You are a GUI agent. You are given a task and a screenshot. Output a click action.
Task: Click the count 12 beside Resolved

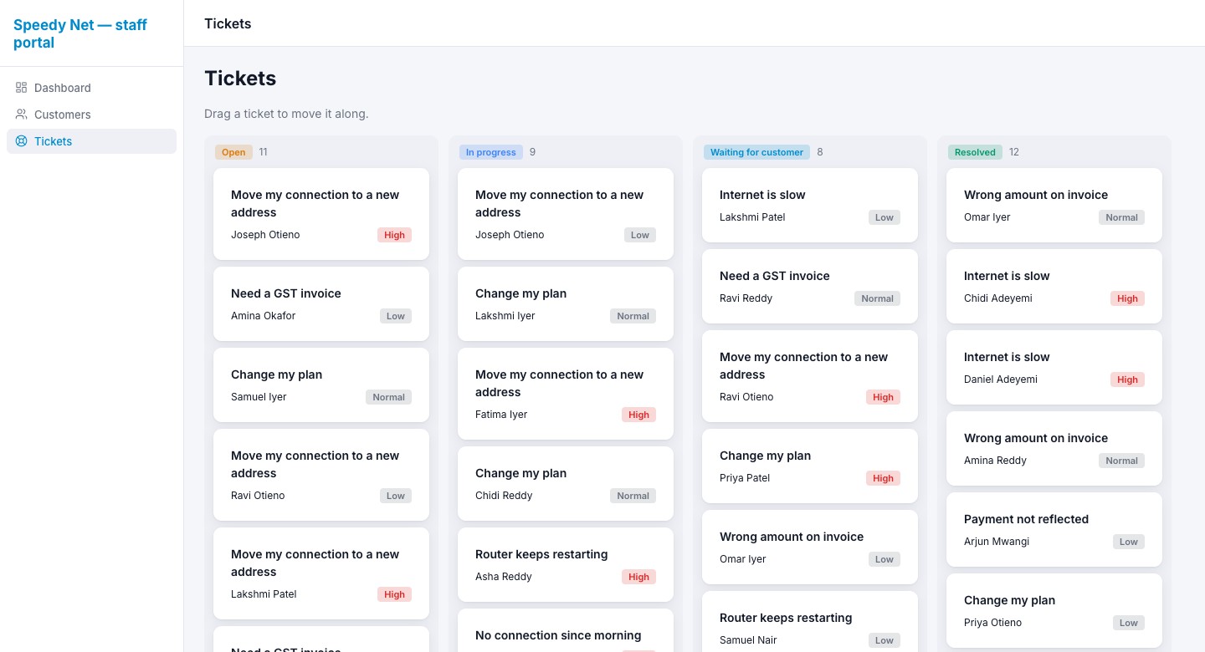pos(1014,152)
